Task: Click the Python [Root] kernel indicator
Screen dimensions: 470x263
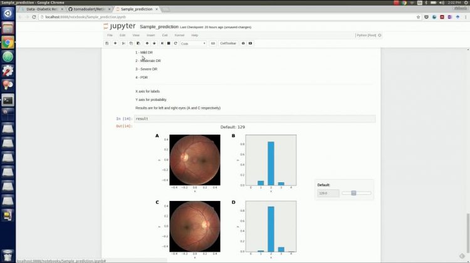Action: [x=366, y=35]
